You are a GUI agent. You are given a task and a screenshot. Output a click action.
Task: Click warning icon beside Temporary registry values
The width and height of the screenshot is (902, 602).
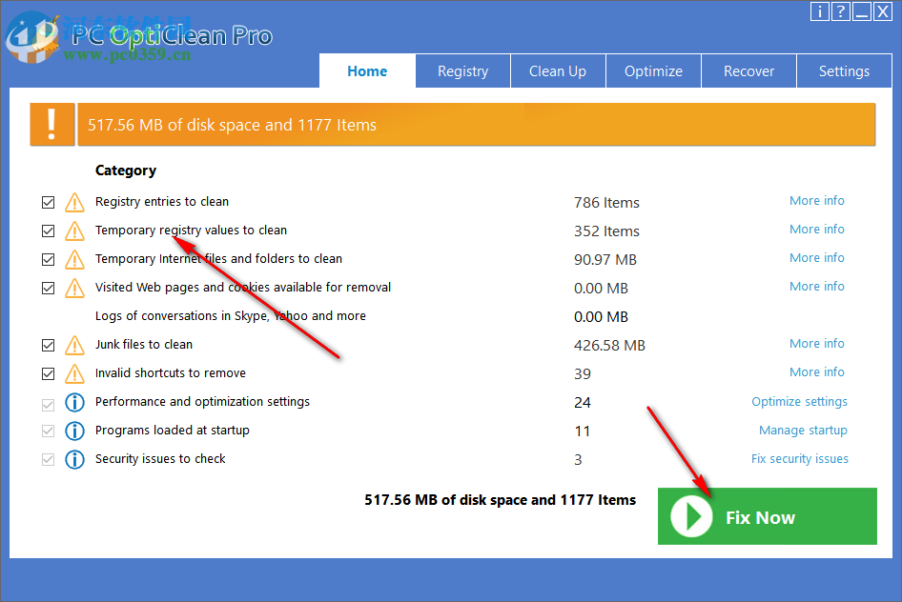coord(74,231)
